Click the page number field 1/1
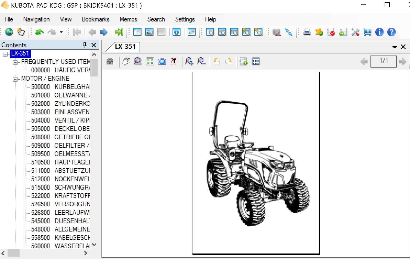This screenshot has width=410, height=259. click(383, 61)
